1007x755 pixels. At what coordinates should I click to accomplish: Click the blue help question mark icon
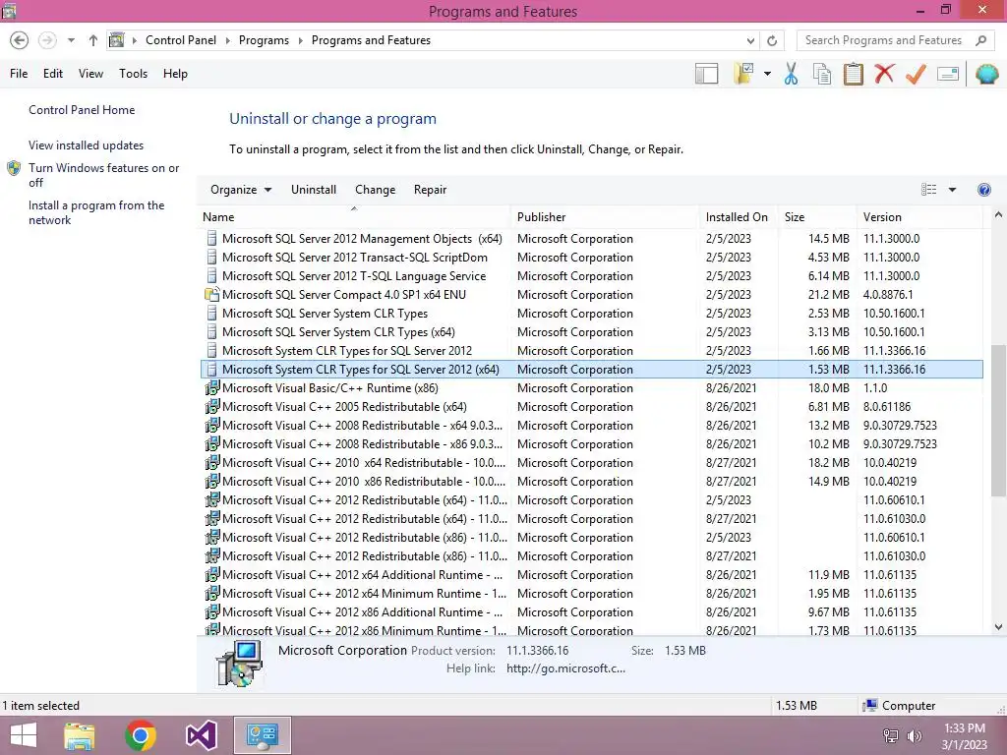tap(983, 190)
